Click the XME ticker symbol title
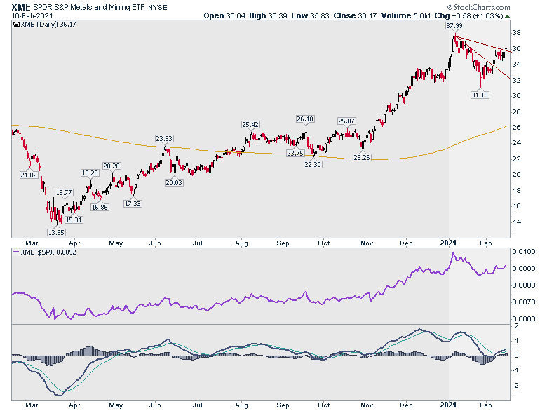The height and width of the screenshot is (411, 547). click(21, 7)
